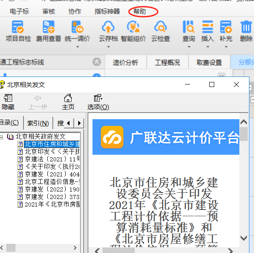Switch to the 造价分析 tab
The image size is (254, 253).
coord(126,62)
